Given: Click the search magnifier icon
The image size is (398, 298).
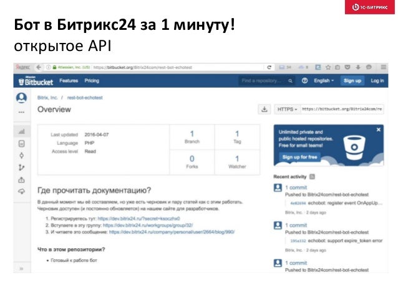Looking at the screenshot, I should [x=290, y=81].
